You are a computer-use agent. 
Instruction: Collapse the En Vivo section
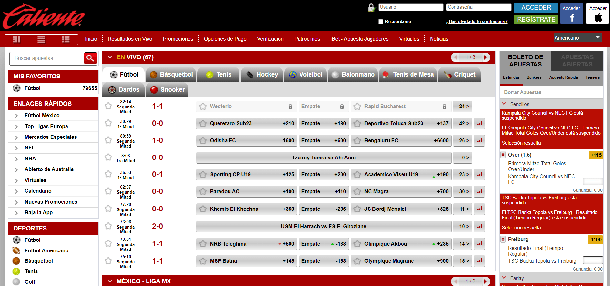coord(110,57)
